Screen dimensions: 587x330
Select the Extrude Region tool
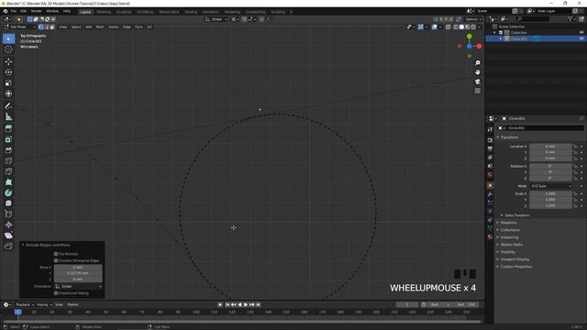(x=8, y=128)
